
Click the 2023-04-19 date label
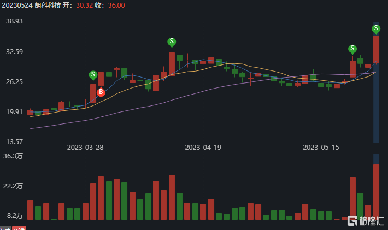(x=203, y=148)
